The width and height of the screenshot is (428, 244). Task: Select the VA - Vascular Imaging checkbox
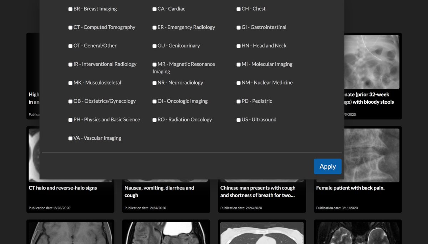tap(70, 139)
